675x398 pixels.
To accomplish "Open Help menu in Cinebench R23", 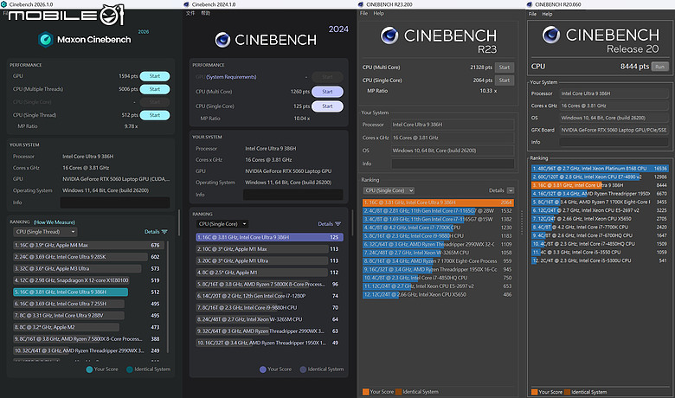I will pos(378,13).
